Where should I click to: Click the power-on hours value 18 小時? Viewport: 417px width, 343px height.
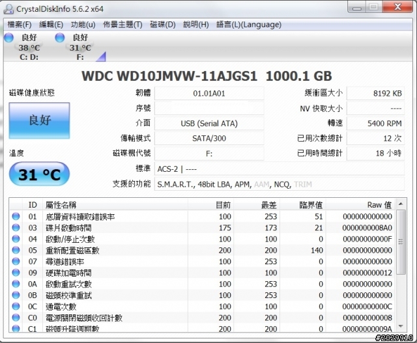(375, 154)
